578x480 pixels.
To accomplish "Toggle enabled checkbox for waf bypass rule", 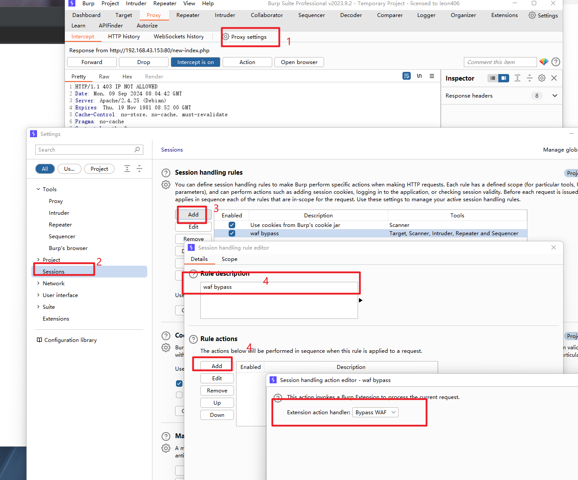I will click(x=232, y=233).
